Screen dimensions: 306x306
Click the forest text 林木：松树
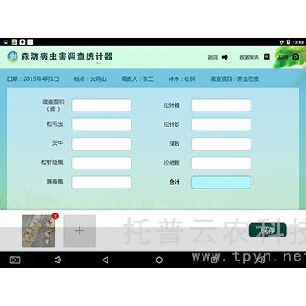tap(182, 79)
